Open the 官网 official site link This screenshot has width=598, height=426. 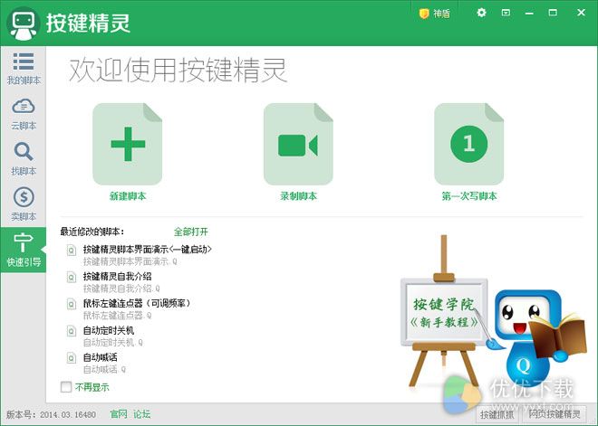tap(118, 414)
